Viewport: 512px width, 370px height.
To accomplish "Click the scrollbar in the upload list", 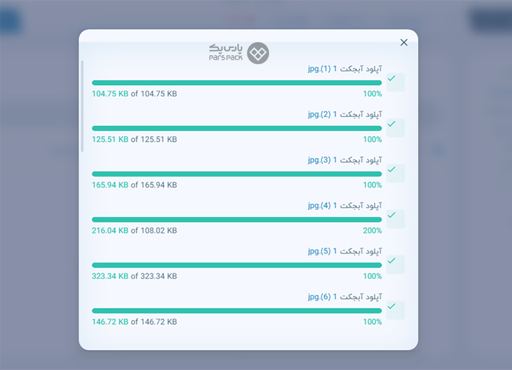I will point(82,106).
